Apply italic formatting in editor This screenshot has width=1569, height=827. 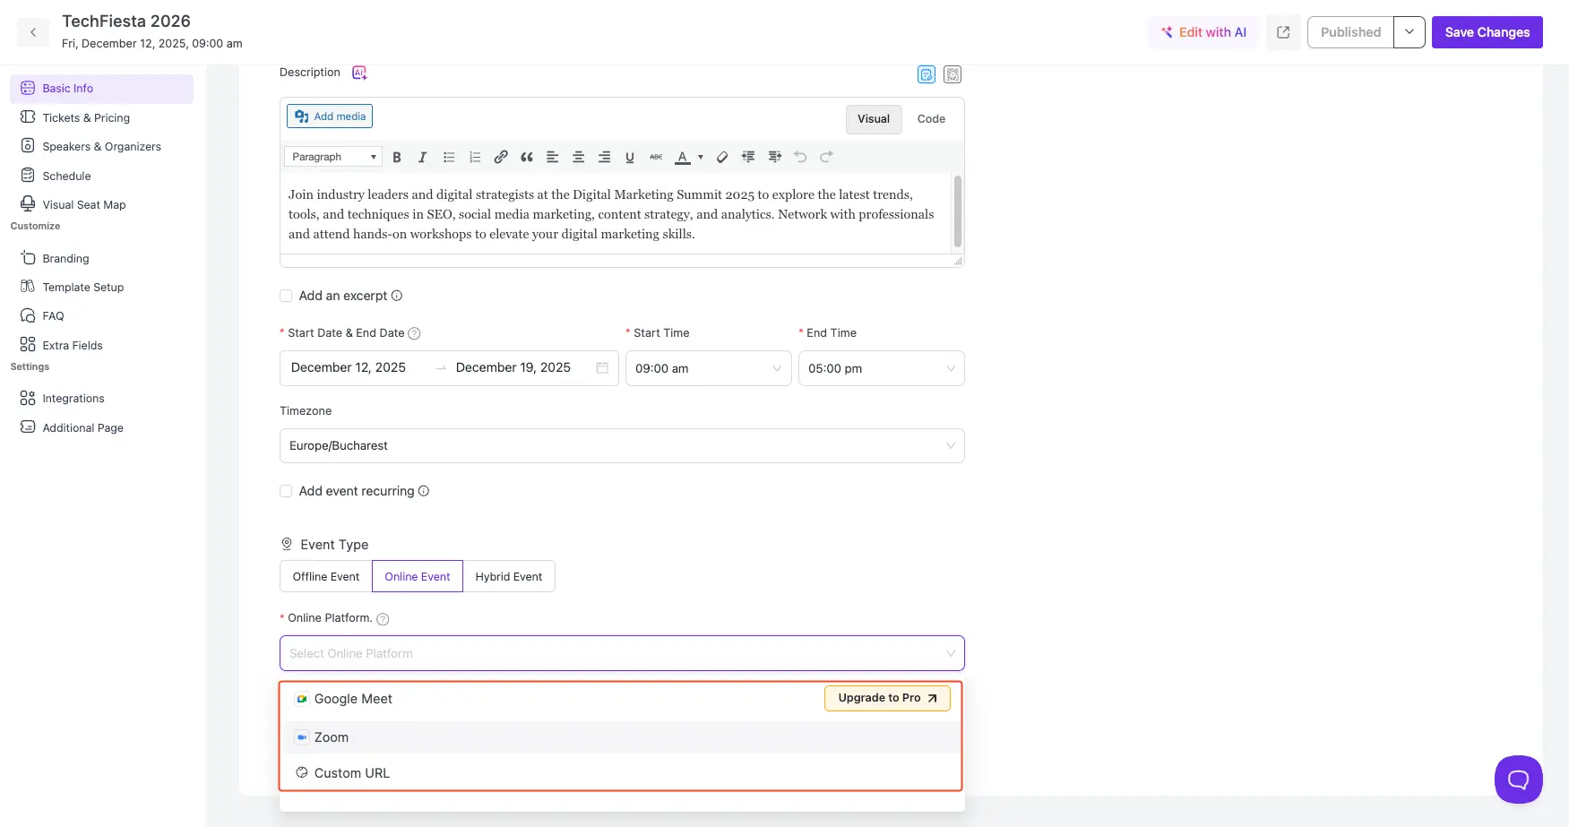423,157
